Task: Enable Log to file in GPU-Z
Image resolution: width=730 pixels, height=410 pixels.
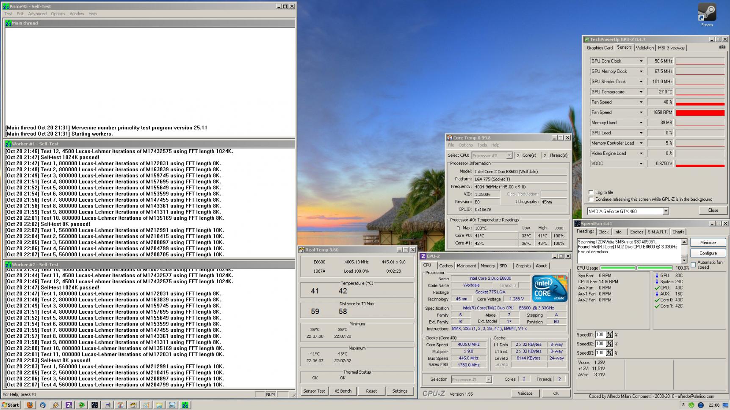Action: click(591, 192)
